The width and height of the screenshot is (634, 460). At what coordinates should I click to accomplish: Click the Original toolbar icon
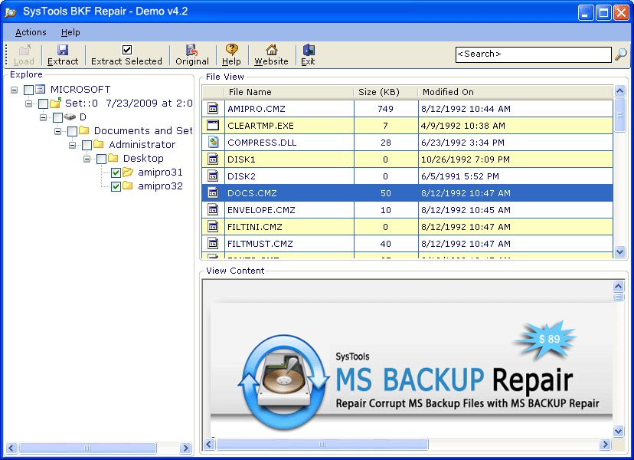[191, 50]
